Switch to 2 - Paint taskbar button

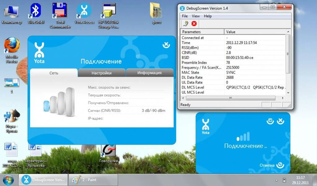93,180
